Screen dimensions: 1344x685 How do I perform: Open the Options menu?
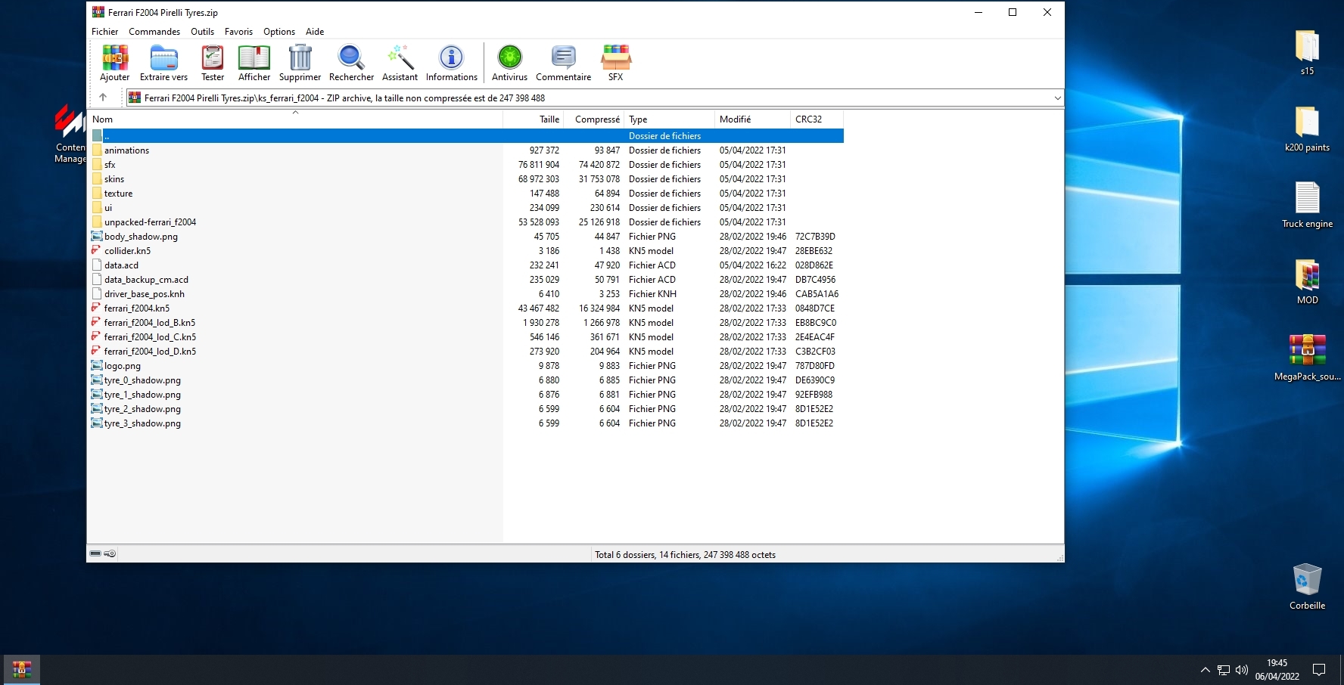279,32
